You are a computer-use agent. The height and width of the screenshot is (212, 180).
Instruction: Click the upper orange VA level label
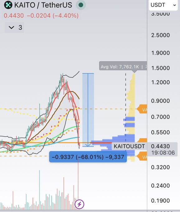point(142,109)
